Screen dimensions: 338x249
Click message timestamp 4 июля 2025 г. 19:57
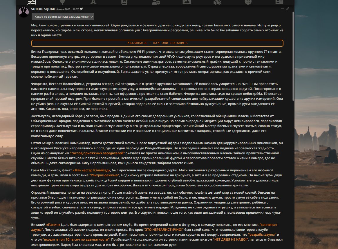[68, 9]
